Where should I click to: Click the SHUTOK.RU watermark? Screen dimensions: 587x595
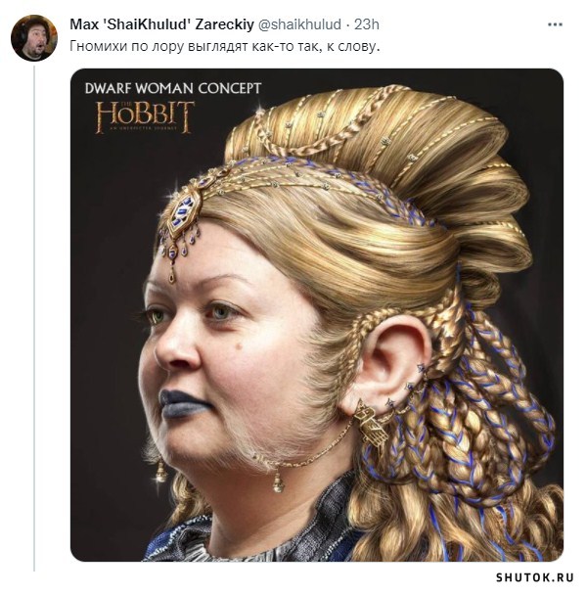pyautogui.click(x=537, y=578)
